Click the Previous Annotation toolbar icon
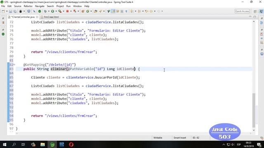The width and height of the screenshot is (264, 148). click(139, 11)
